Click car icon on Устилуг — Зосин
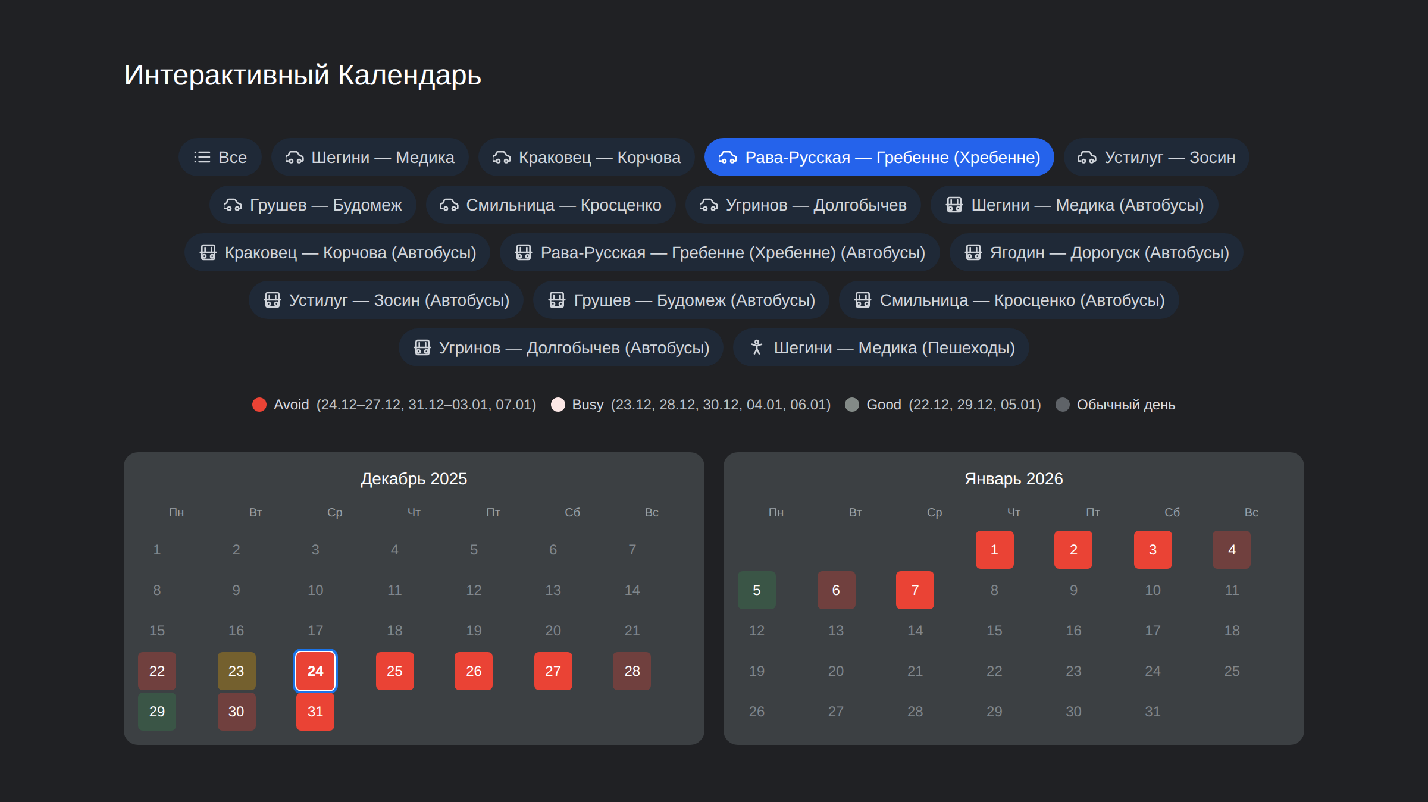This screenshot has height=802, width=1428. (x=1087, y=157)
